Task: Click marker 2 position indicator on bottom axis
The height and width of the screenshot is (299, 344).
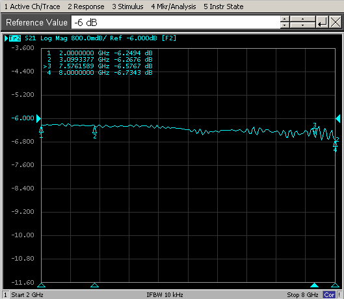Action: tap(94, 285)
